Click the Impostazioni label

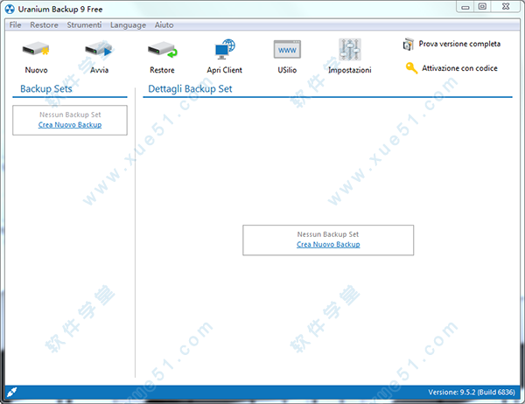point(349,70)
